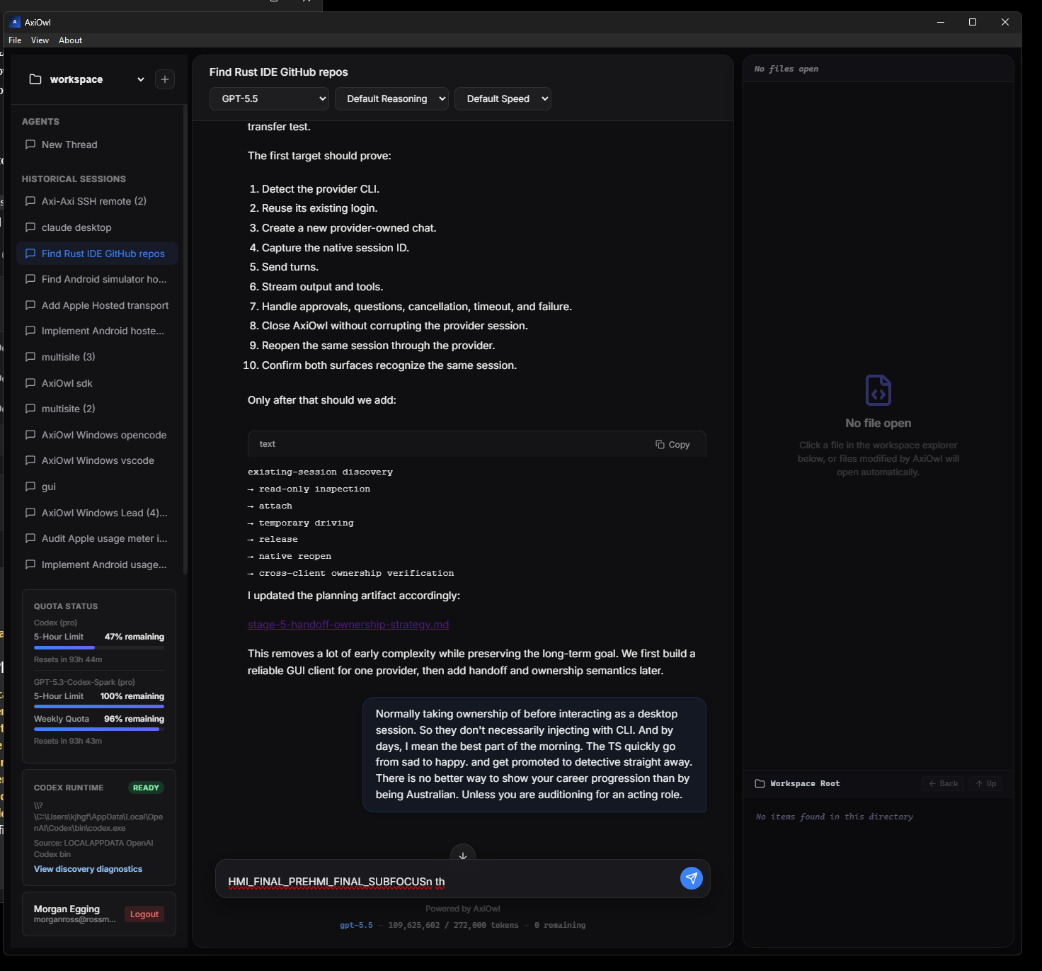Open AxiOwl Windows Lead (4) session

pyautogui.click(x=97, y=513)
